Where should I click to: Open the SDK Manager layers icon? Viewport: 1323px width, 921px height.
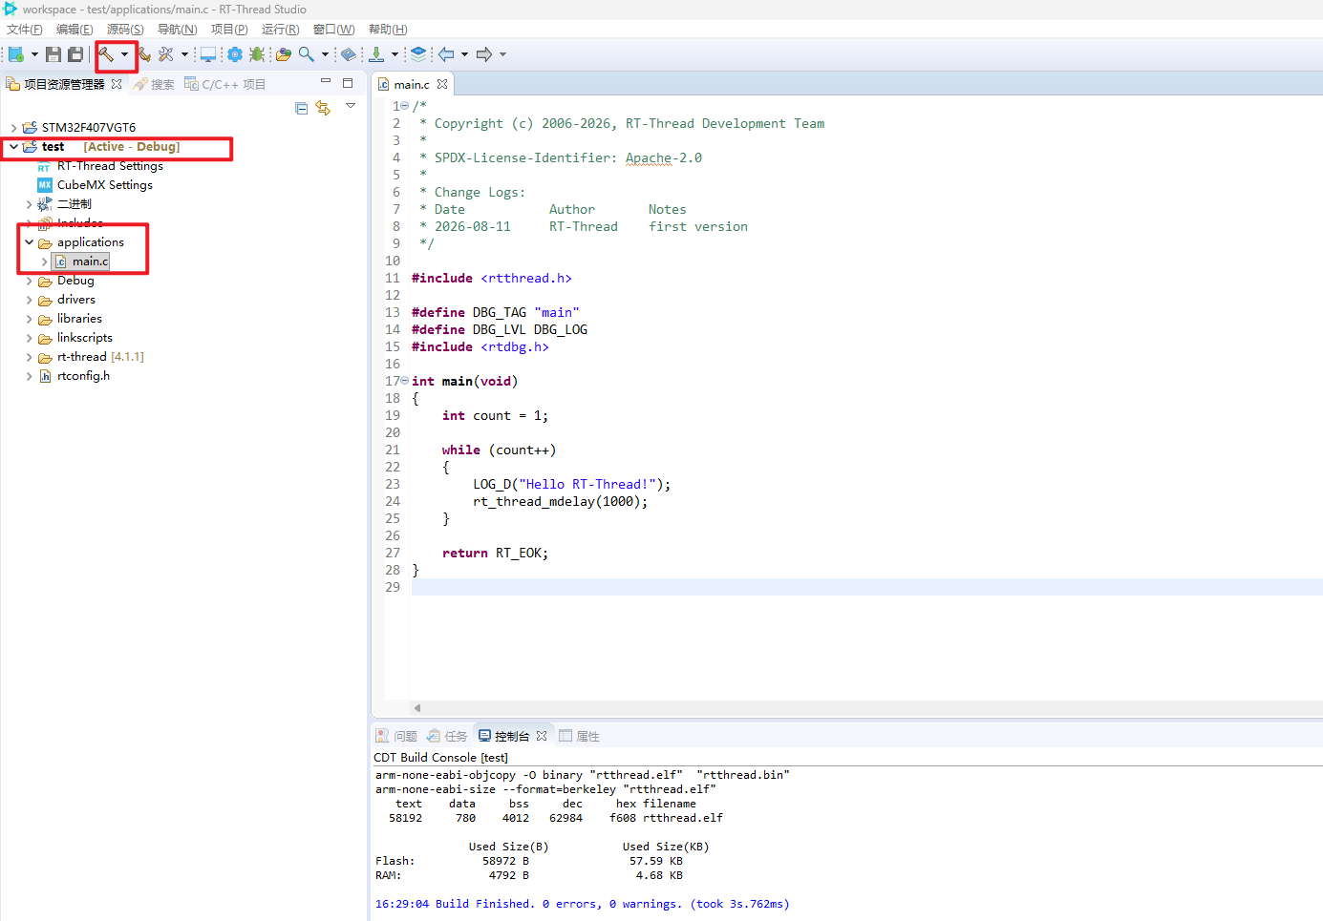point(418,54)
